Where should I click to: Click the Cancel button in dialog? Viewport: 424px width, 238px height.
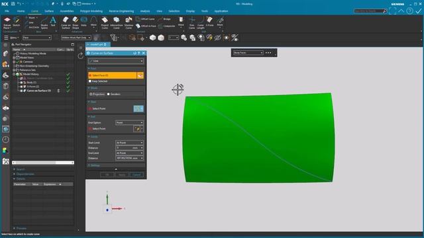(136, 175)
